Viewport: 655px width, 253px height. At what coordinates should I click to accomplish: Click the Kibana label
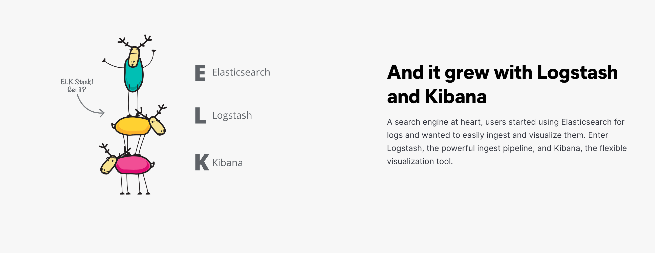(227, 163)
